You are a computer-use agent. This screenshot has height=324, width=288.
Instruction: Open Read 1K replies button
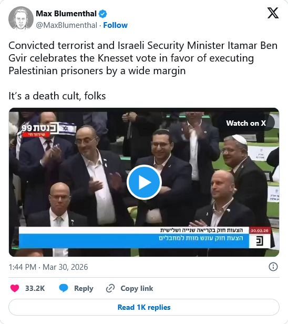(x=144, y=307)
